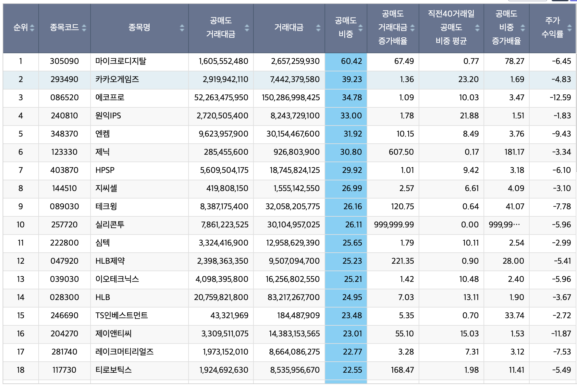Screen dimensions: 577x386
Task: Sort by 종목명 column arrows
Action: 182,28
